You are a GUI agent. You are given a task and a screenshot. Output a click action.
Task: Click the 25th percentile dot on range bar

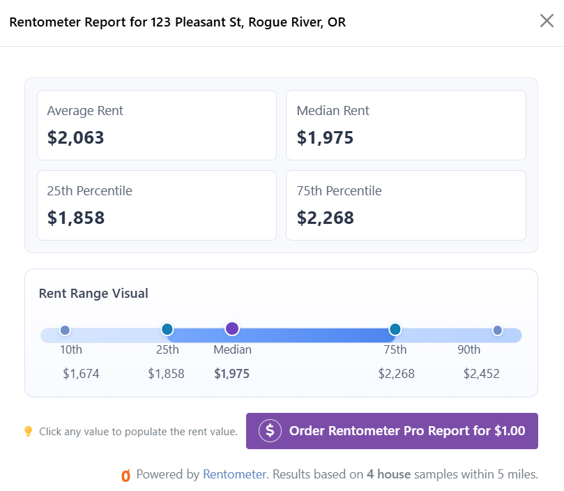tap(167, 329)
